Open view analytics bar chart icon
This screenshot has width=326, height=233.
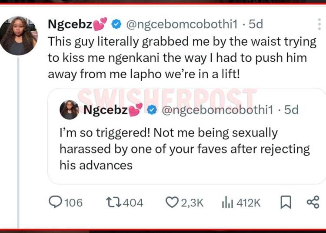pos(226,202)
